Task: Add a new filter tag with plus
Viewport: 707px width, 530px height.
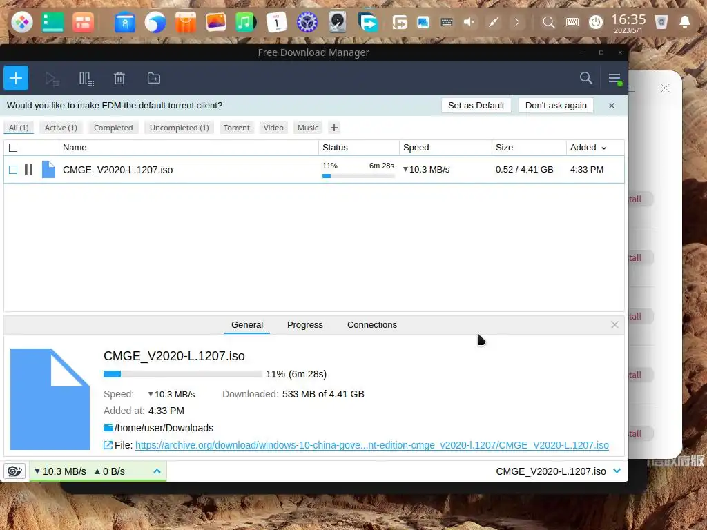Action: point(333,128)
